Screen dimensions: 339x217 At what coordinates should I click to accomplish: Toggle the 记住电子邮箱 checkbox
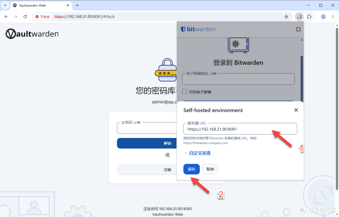click(185, 92)
